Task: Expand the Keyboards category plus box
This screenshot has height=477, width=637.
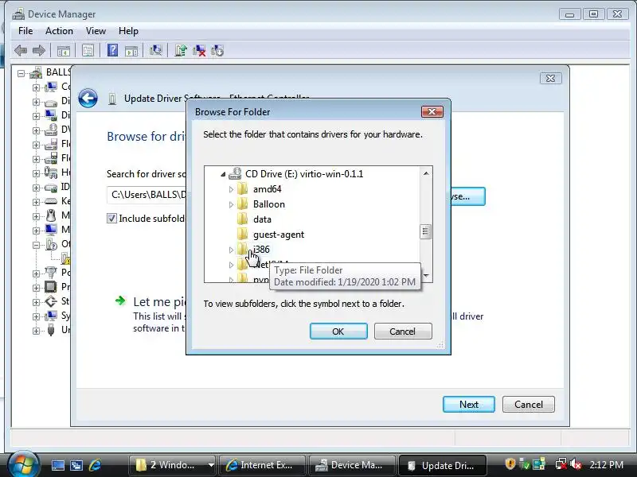Action: pos(36,202)
